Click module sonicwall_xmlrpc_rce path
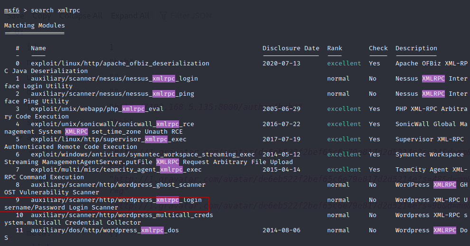The height and width of the screenshot is (246, 470). [x=113, y=124]
